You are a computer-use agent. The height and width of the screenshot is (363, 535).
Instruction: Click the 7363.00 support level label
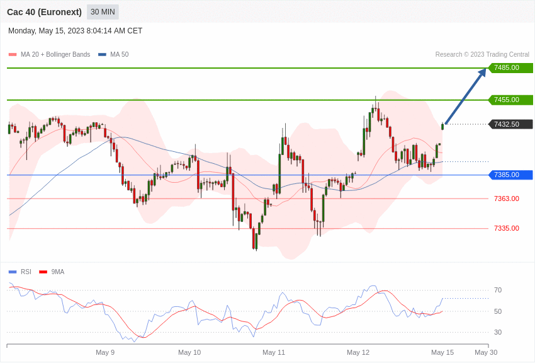click(x=506, y=199)
